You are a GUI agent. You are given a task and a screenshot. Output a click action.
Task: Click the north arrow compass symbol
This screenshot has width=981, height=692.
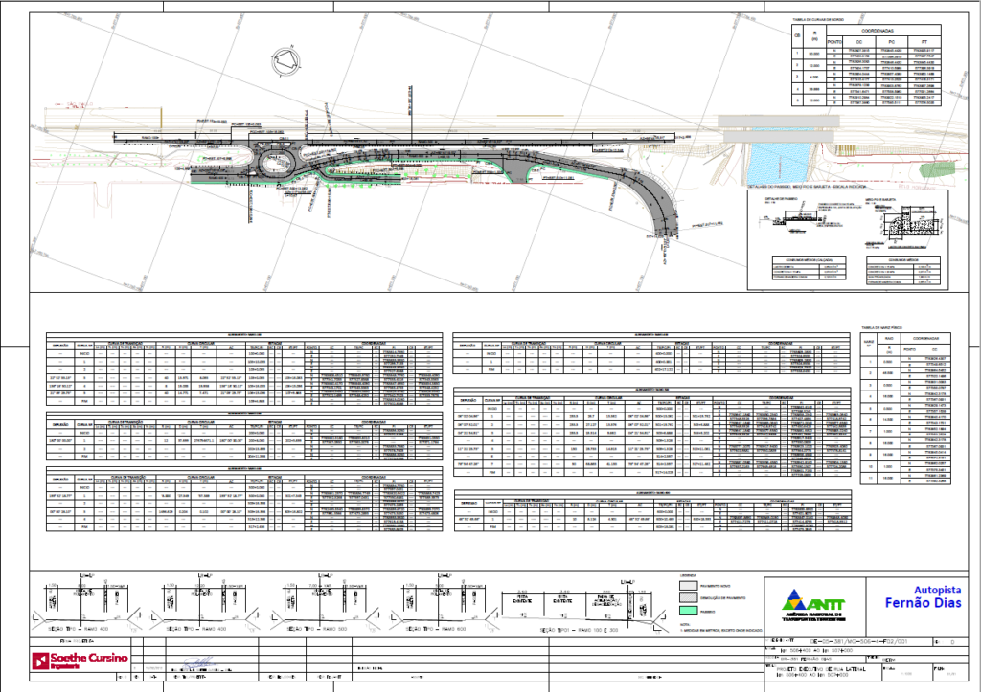[286, 62]
